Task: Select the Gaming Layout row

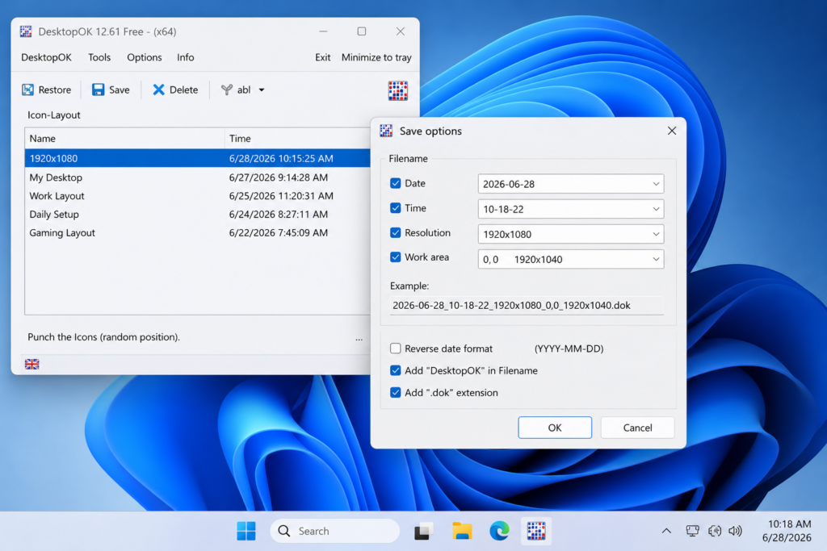Action: (x=197, y=233)
